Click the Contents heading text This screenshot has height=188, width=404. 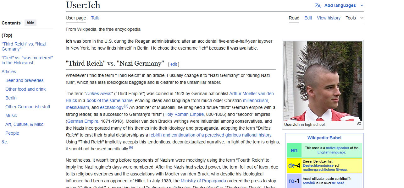(x=11, y=23)
